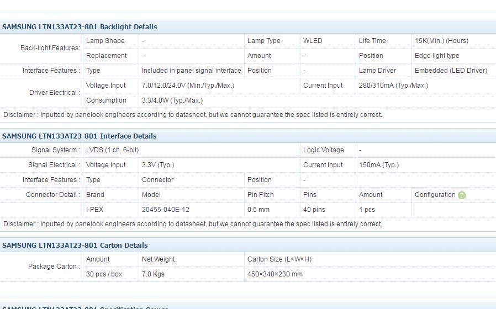Click the 'Logic Voltage' label

323,150
